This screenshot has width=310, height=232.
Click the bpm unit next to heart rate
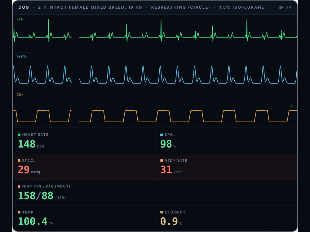[41, 146]
